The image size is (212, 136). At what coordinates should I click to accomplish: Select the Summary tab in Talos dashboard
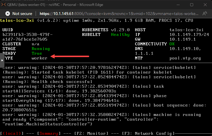click(49, 133)
